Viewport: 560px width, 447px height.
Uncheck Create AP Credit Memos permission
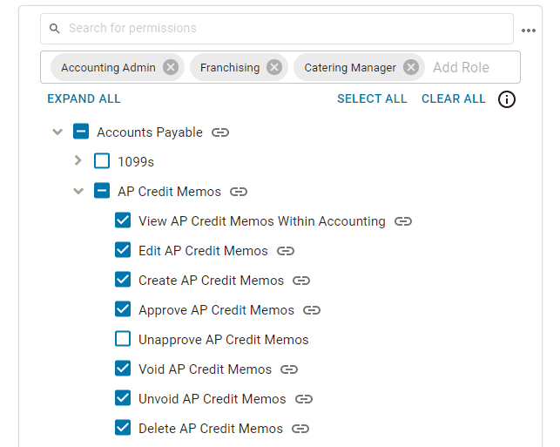[123, 280]
